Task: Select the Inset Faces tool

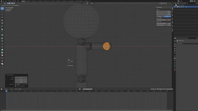Action: click(x=2, y=38)
